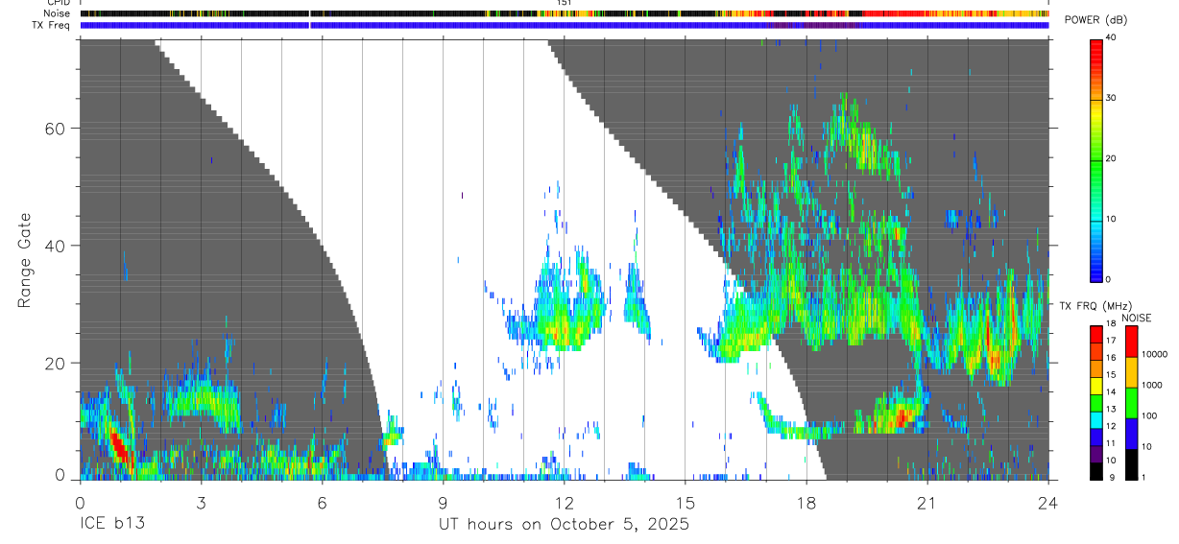
Task: Click the 'POWER (dB)' legend title
Action: click(x=1095, y=19)
